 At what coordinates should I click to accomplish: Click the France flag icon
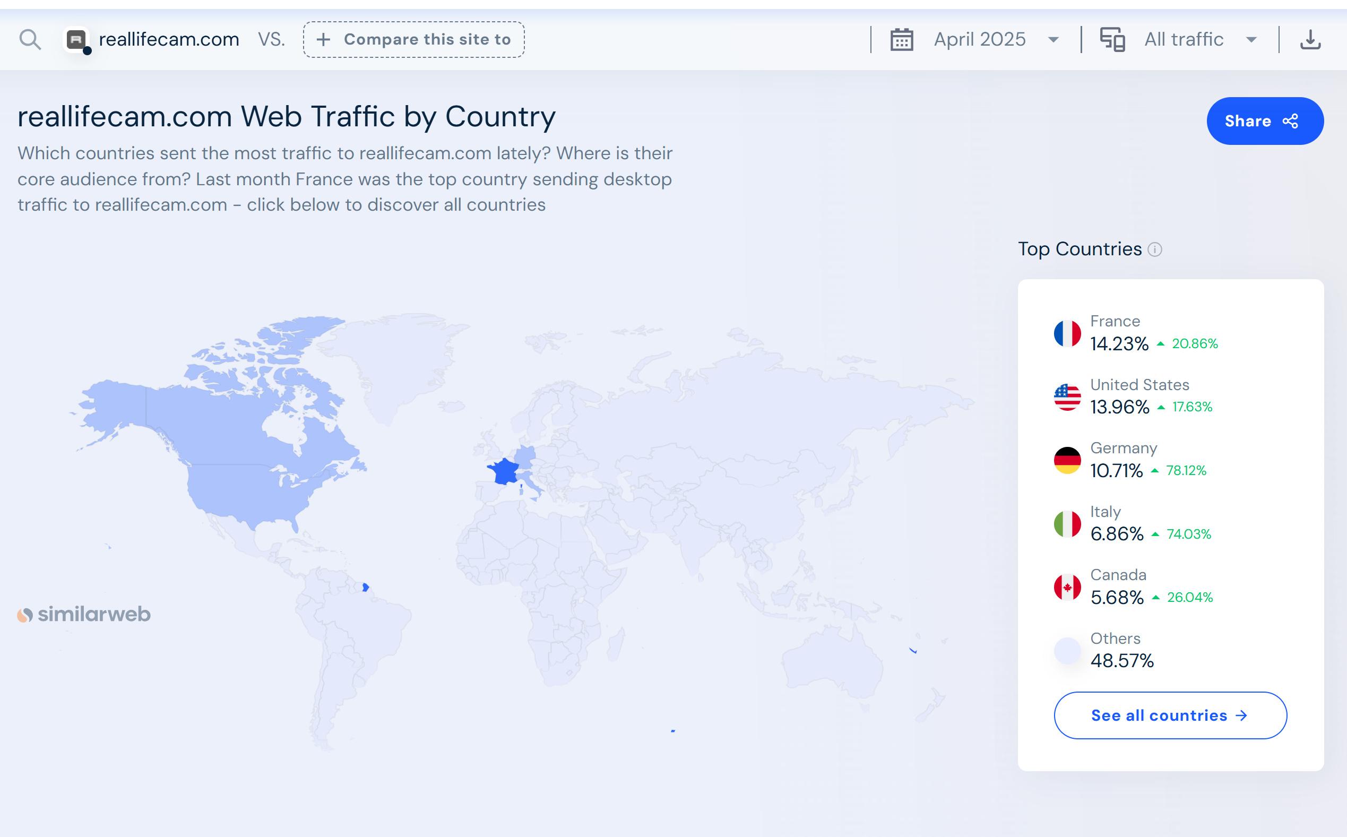click(x=1067, y=334)
